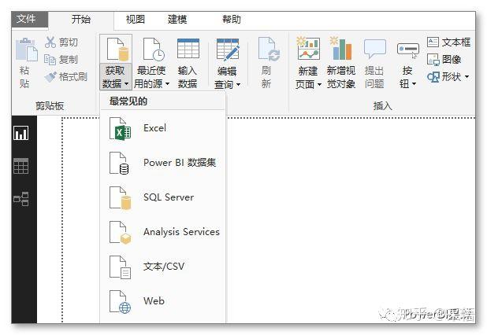The height and width of the screenshot is (335, 487).
Task: Insert an 图像 image
Action: click(x=444, y=59)
